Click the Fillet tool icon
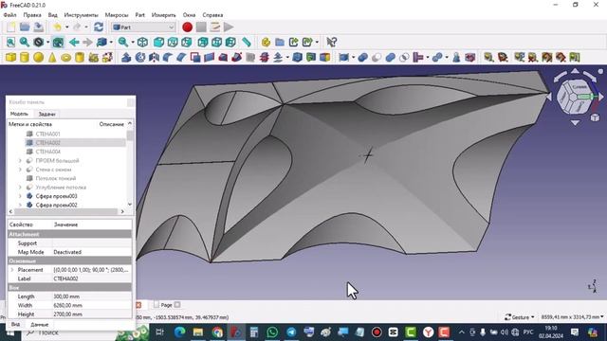Viewport: 607px width, 341px height. point(168,58)
